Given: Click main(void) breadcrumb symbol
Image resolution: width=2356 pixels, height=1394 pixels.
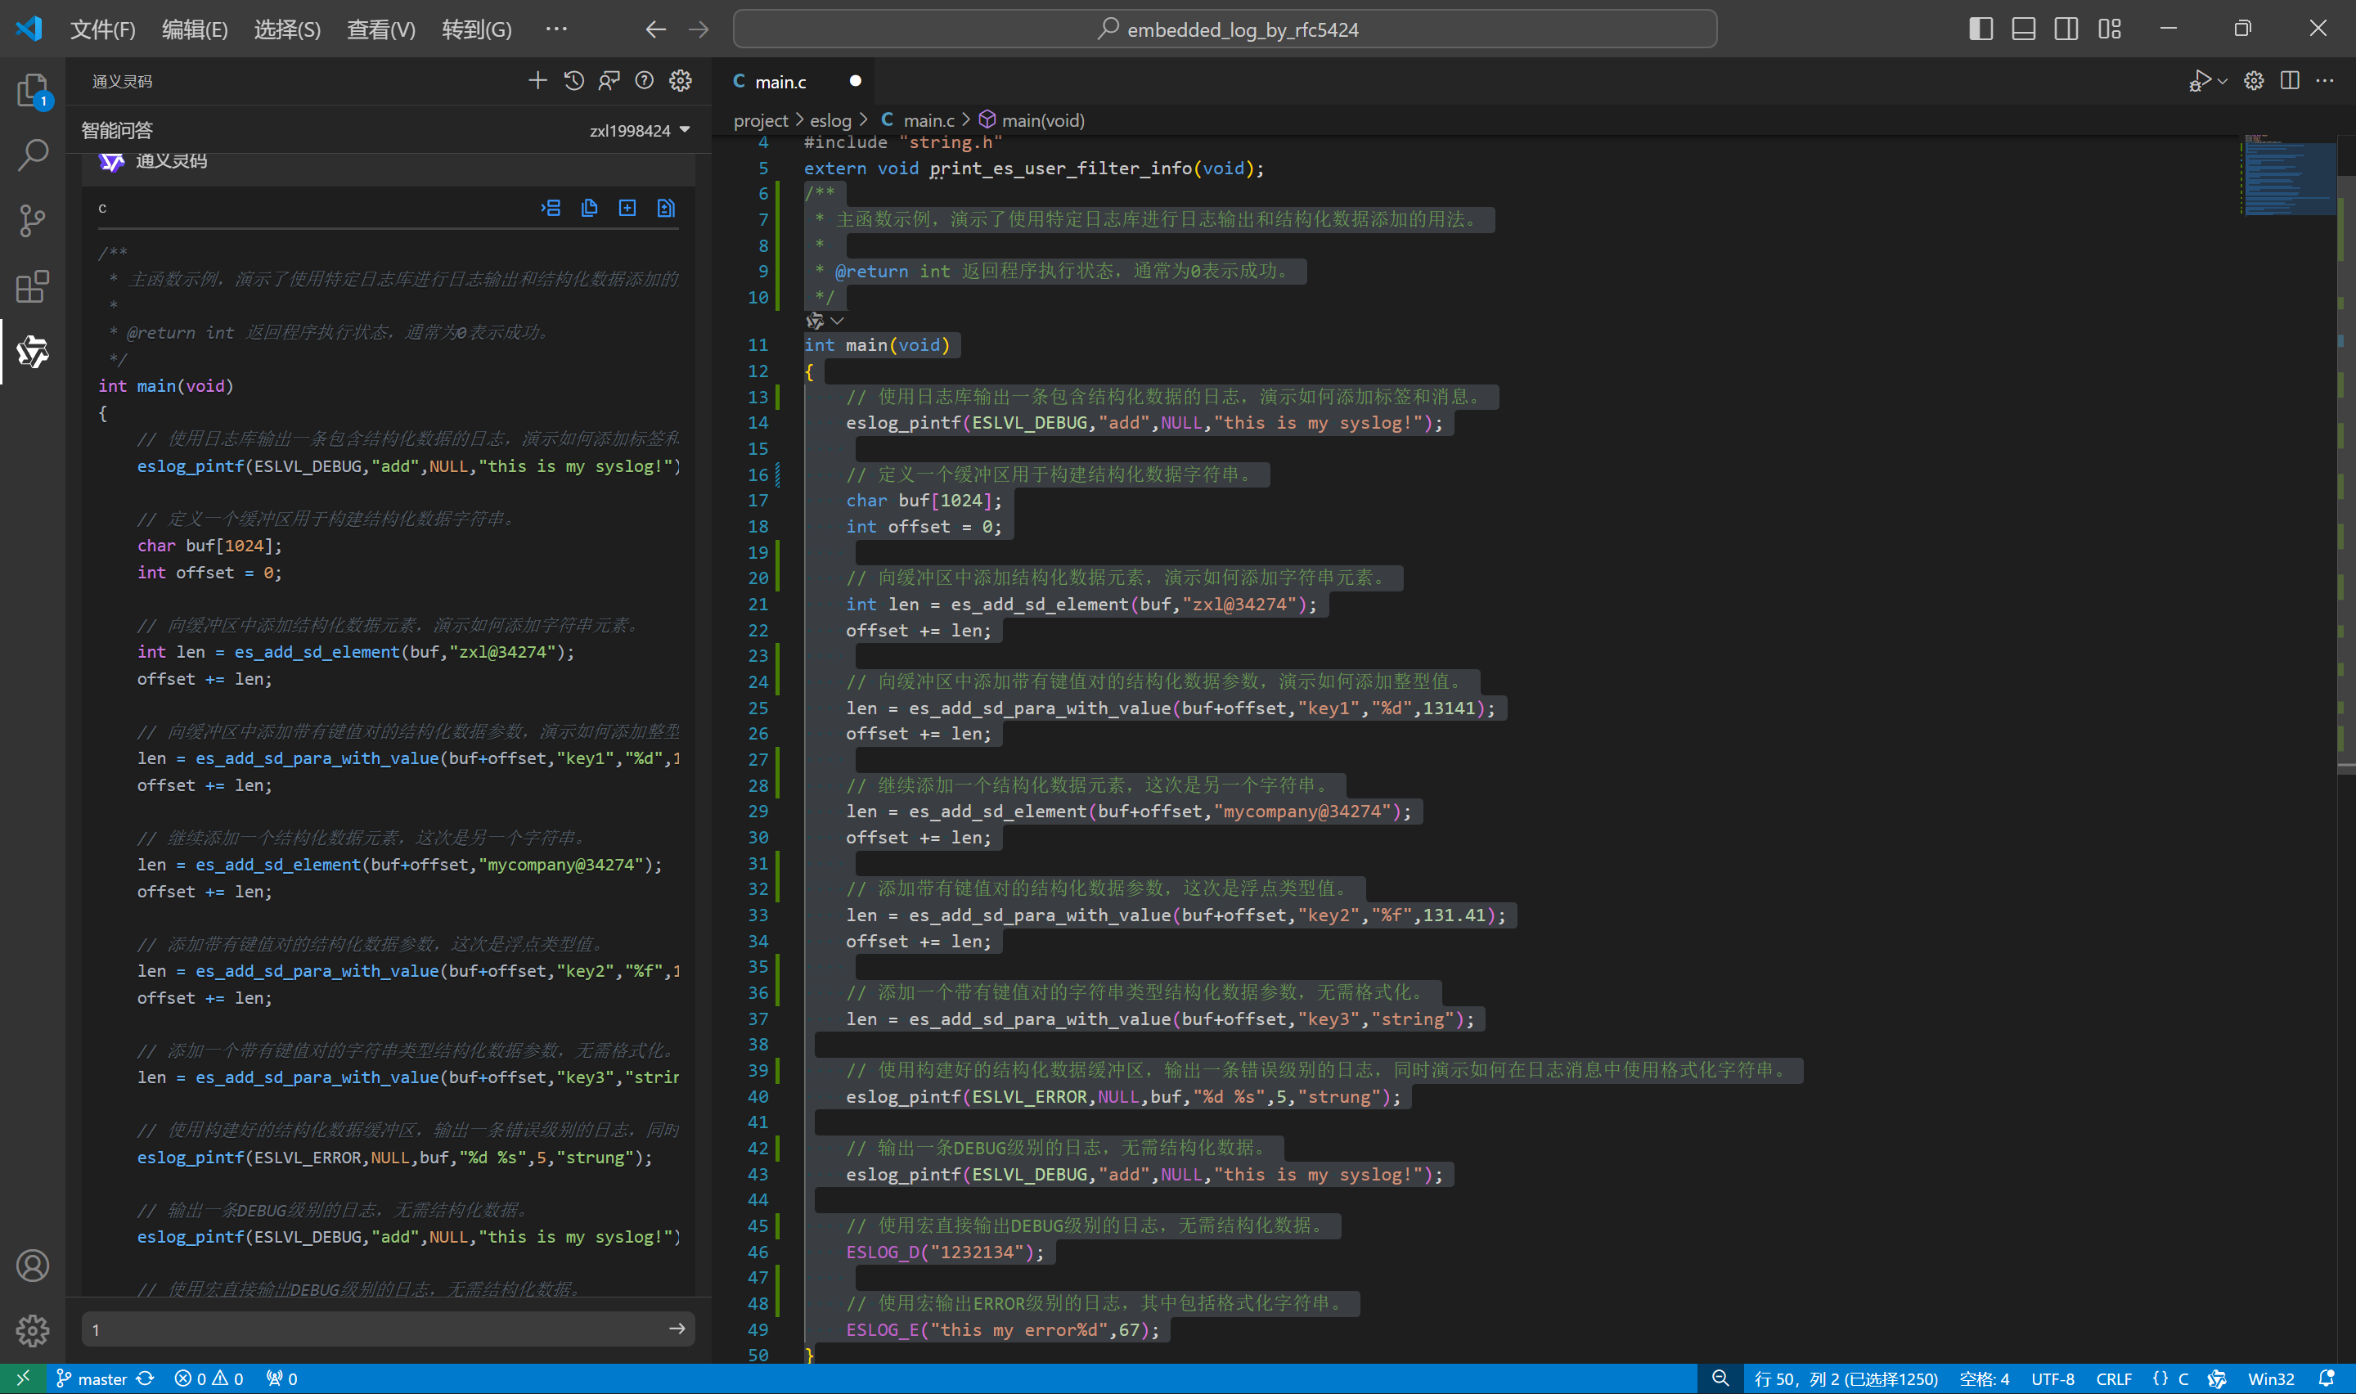Looking at the screenshot, I should coord(1031,120).
